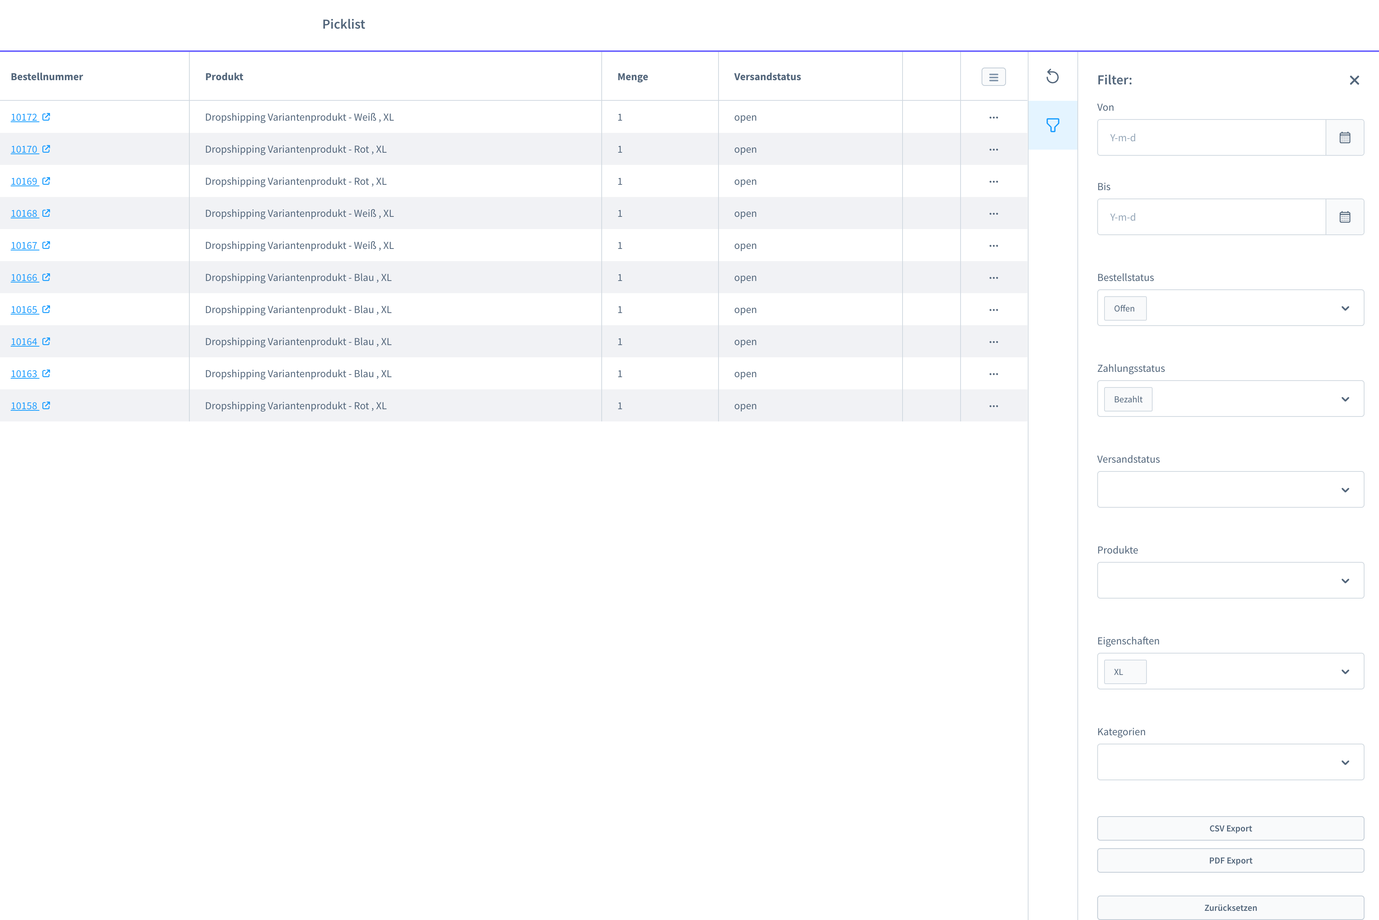Image resolution: width=1379 pixels, height=920 pixels.
Task: Click the external-link icon next to 10165
Action: click(x=46, y=309)
